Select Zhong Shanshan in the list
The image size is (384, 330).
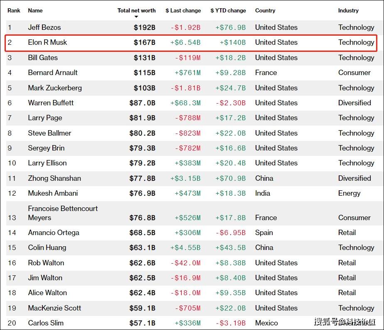(54, 178)
